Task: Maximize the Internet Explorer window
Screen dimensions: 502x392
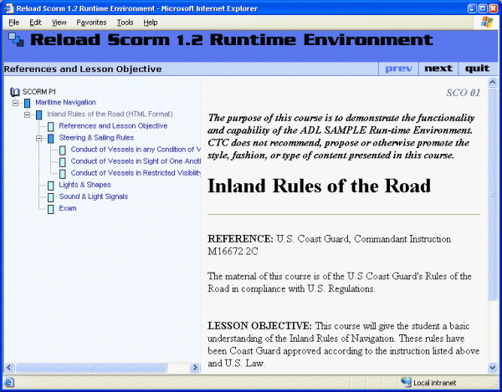Action: tap(483, 8)
